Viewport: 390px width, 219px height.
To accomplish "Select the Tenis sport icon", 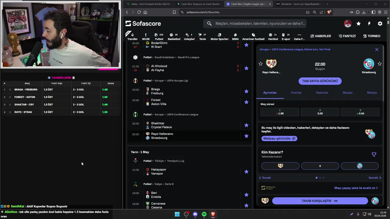I will [x=202, y=36].
